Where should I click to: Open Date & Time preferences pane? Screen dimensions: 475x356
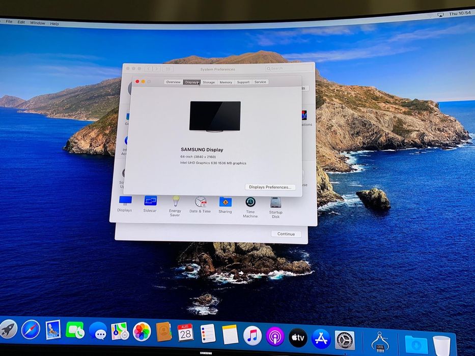[x=200, y=205]
